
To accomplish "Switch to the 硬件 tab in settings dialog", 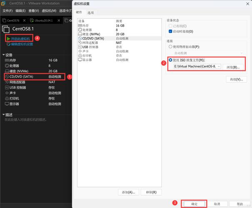I will (79, 12).
